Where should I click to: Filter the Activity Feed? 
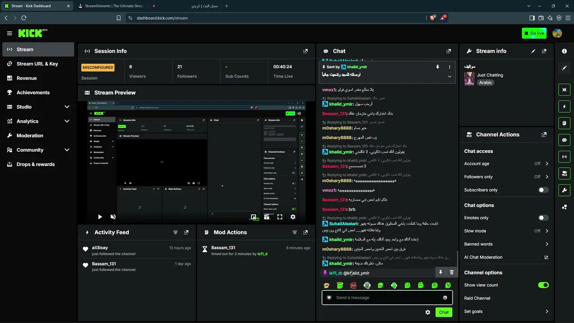[175, 232]
